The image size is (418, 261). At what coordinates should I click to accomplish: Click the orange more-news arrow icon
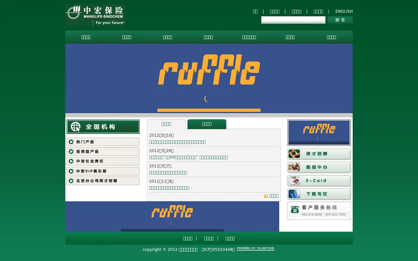tap(266, 196)
